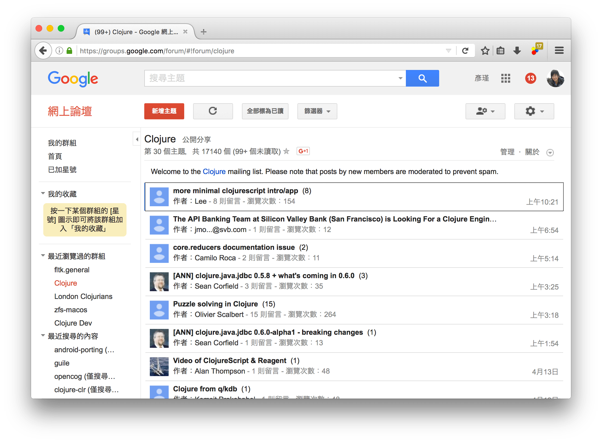Open 我的群組 in the sidebar
602x443 pixels.
pos(62,143)
